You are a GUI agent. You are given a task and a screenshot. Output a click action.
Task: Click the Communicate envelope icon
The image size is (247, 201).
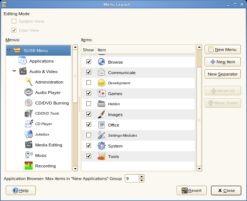click(102, 73)
